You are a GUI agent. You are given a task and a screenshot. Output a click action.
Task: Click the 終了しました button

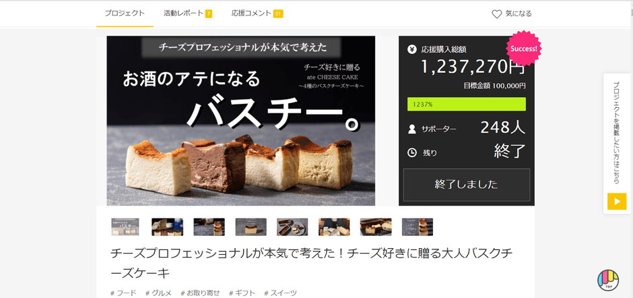pos(466,185)
